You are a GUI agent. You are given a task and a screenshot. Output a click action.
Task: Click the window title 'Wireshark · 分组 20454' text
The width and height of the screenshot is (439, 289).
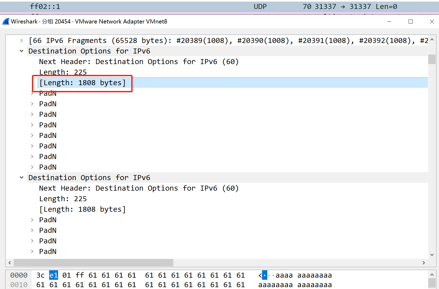pyautogui.click(x=41, y=22)
